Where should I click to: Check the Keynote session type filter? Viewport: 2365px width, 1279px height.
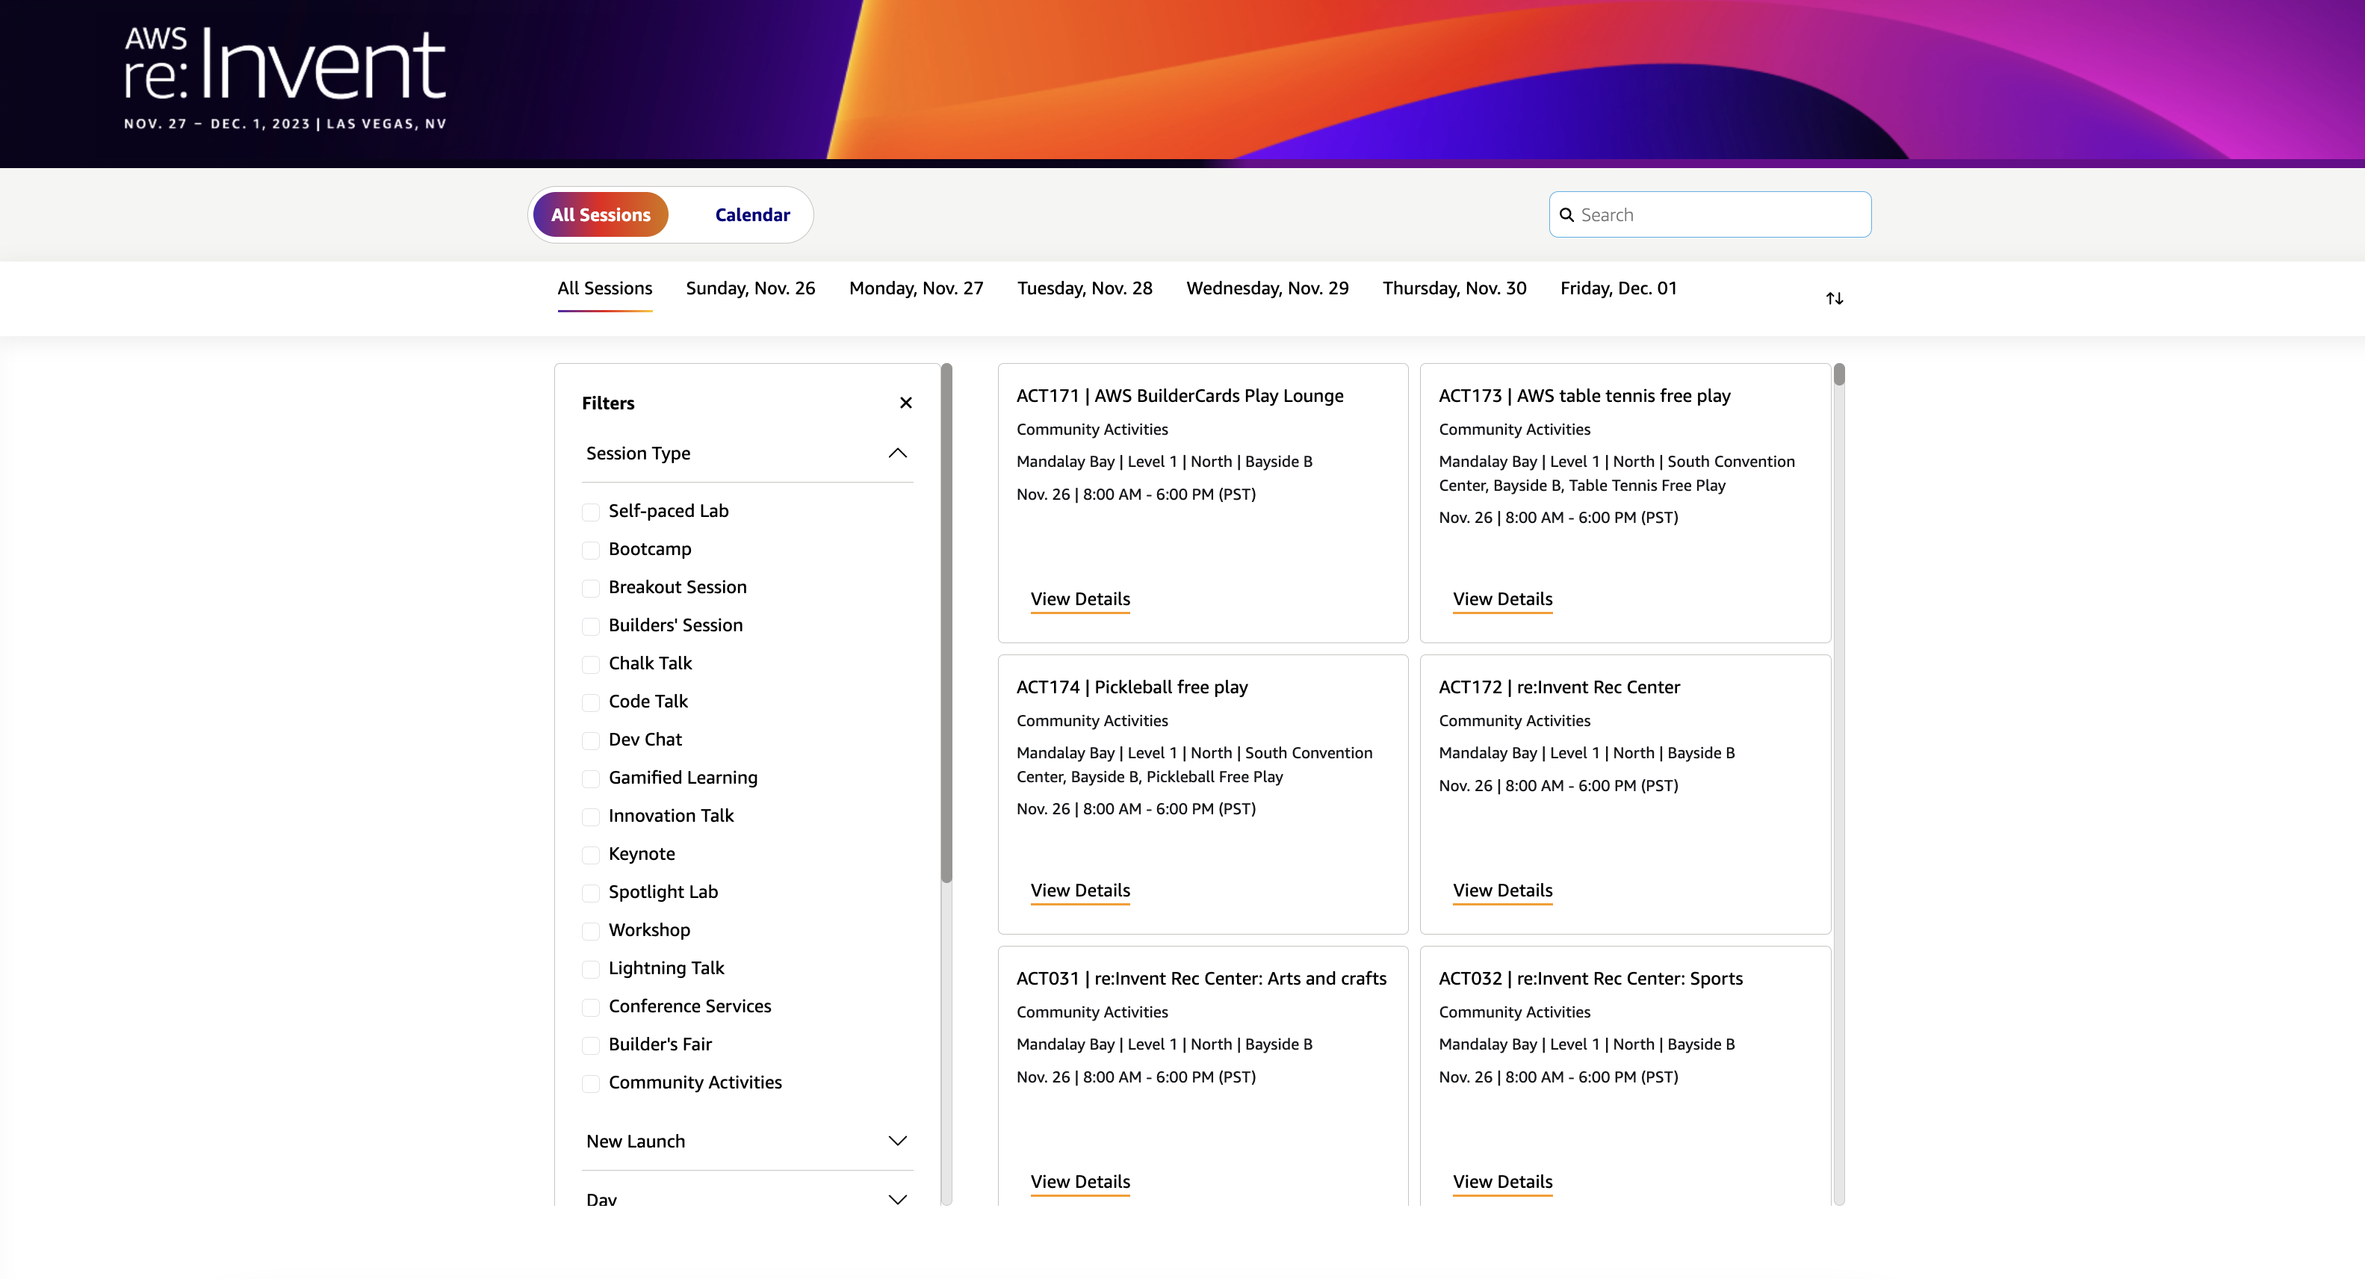pyautogui.click(x=590, y=855)
